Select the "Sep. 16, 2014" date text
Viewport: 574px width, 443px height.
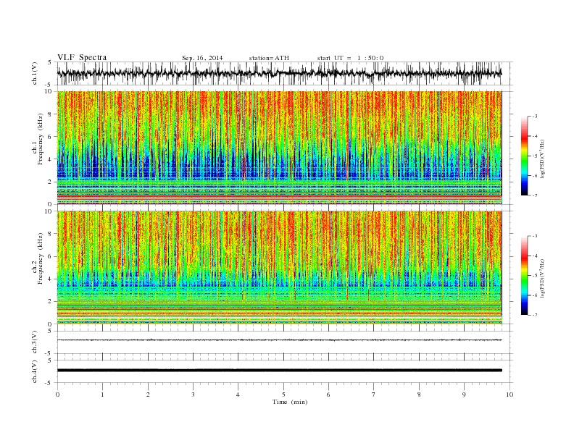pyautogui.click(x=202, y=58)
